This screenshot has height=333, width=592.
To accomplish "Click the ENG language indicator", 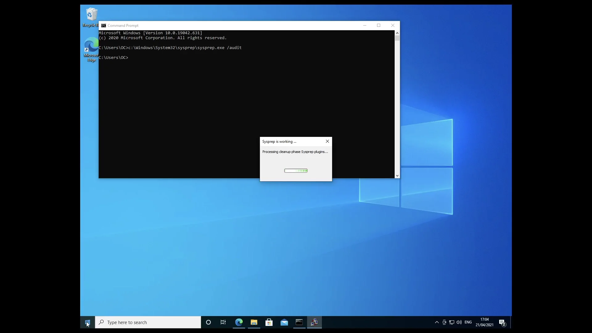I will (x=468, y=322).
